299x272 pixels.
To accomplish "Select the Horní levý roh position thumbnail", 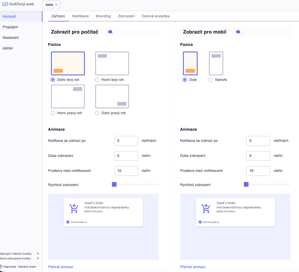I will coord(112,63).
